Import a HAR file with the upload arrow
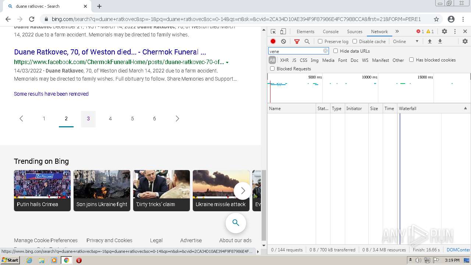The width and height of the screenshot is (471, 265). pyautogui.click(x=429, y=41)
